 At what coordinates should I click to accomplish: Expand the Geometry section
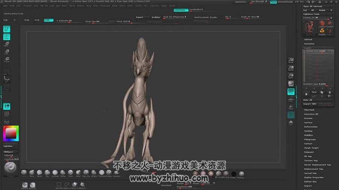point(309,44)
